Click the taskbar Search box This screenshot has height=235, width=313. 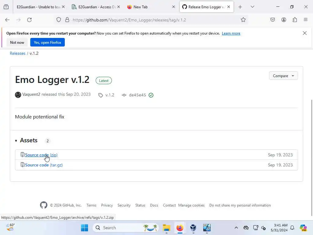click(126, 228)
